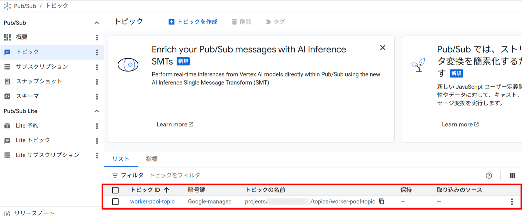This screenshot has width=522, height=216.
Task: Copy the topic name with copy icon
Action: tap(382, 201)
